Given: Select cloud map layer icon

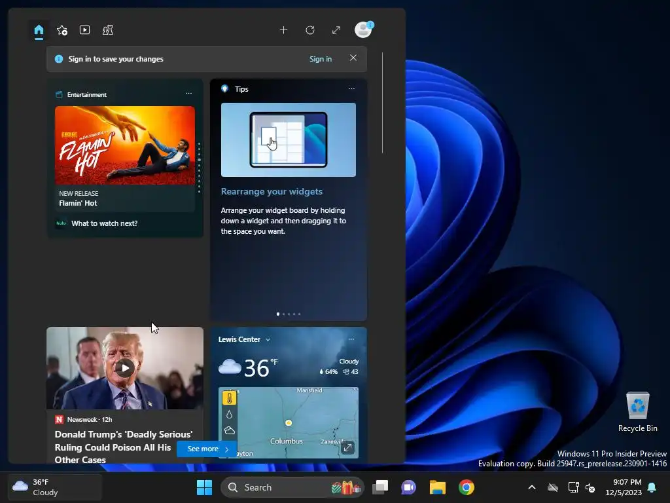Looking at the screenshot, I should click(x=230, y=430).
